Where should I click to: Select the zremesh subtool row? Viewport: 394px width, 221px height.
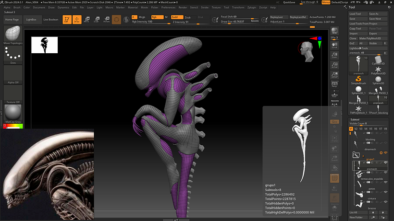click(x=370, y=165)
